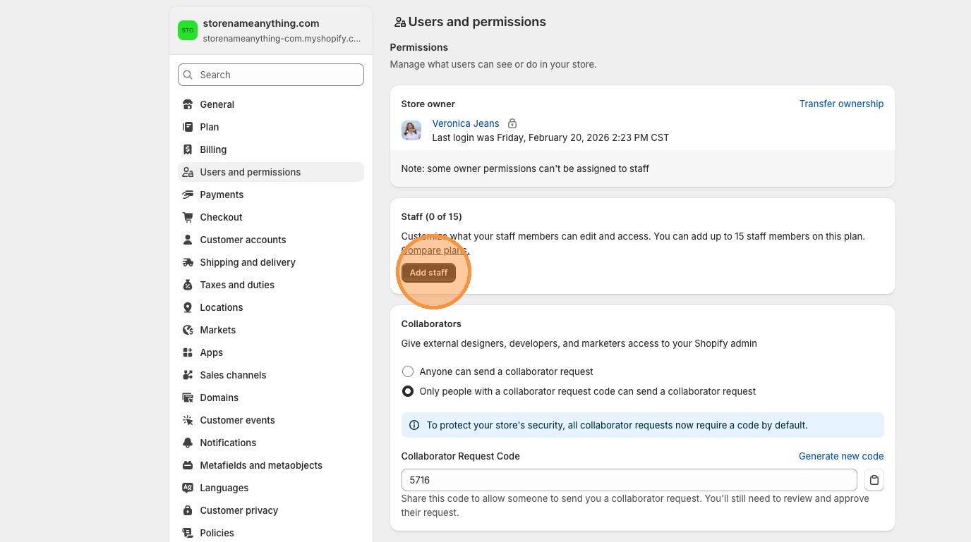Click the Users and permissions page heading icon
This screenshot has width=971, height=542.
coord(400,22)
